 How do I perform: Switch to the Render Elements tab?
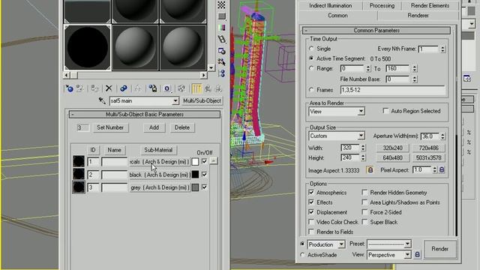pyautogui.click(x=430, y=5)
